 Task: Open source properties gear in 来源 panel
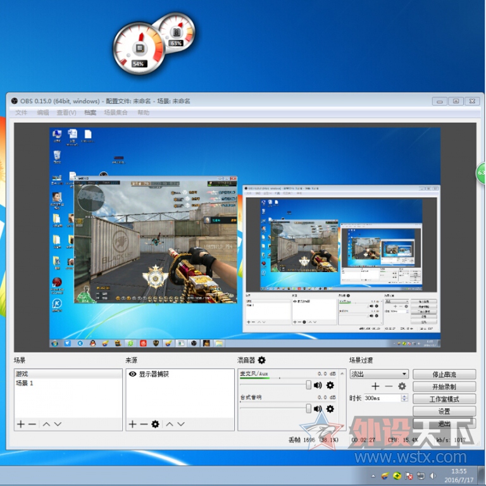[155, 424]
